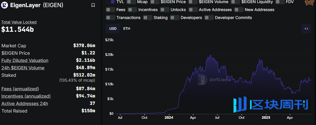Click the $87.84m fees value

pyautogui.click(x=86, y=89)
